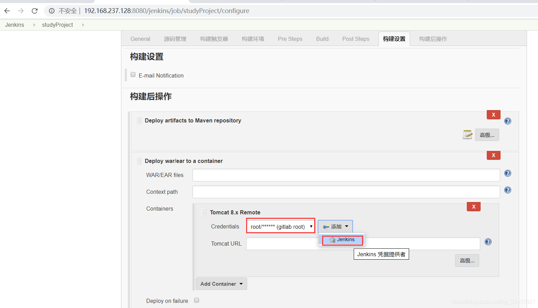Switch to the Post Steps tab
This screenshot has width=538, height=308.
coord(356,39)
